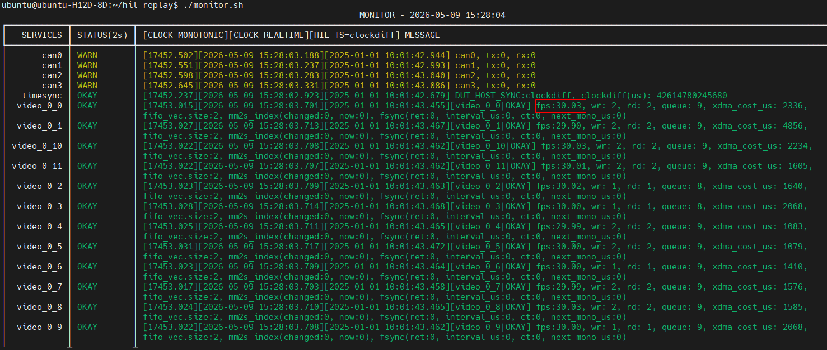This screenshot has height=350, width=827.
Task: Click the 'can3, tx:0, rx:0' message
Action: (x=496, y=86)
